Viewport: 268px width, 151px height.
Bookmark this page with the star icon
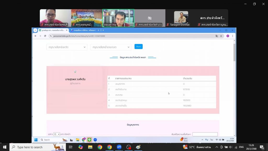tap(221, 36)
